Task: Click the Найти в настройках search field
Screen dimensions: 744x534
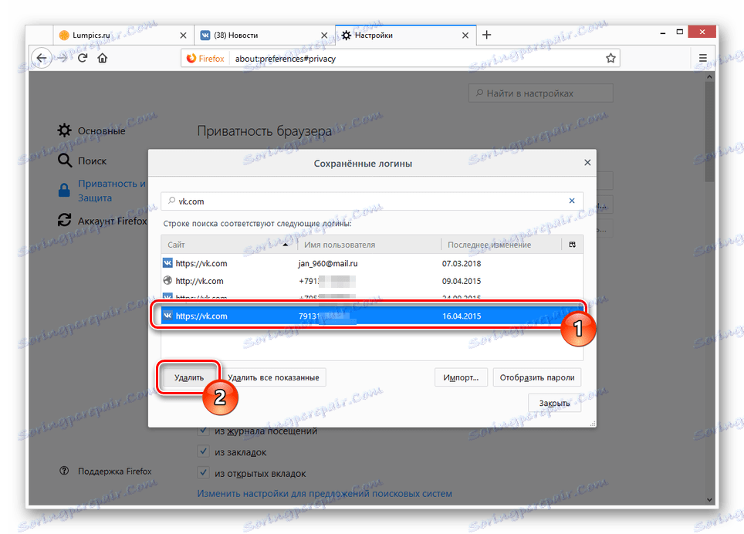Action: pyautogui.click(x=541, y=93)
